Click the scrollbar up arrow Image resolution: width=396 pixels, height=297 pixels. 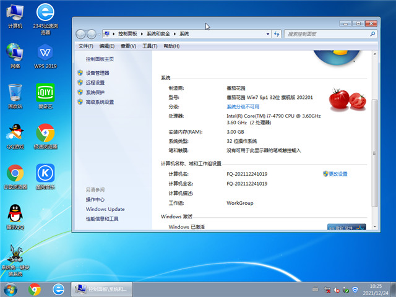tap(375, 54)
